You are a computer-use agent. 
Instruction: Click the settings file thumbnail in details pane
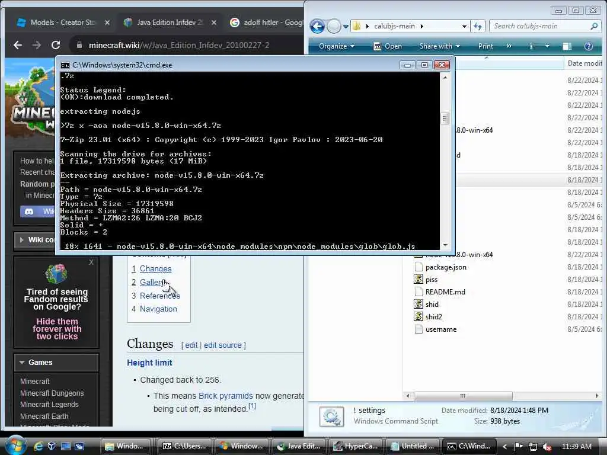tap(331, 416)
